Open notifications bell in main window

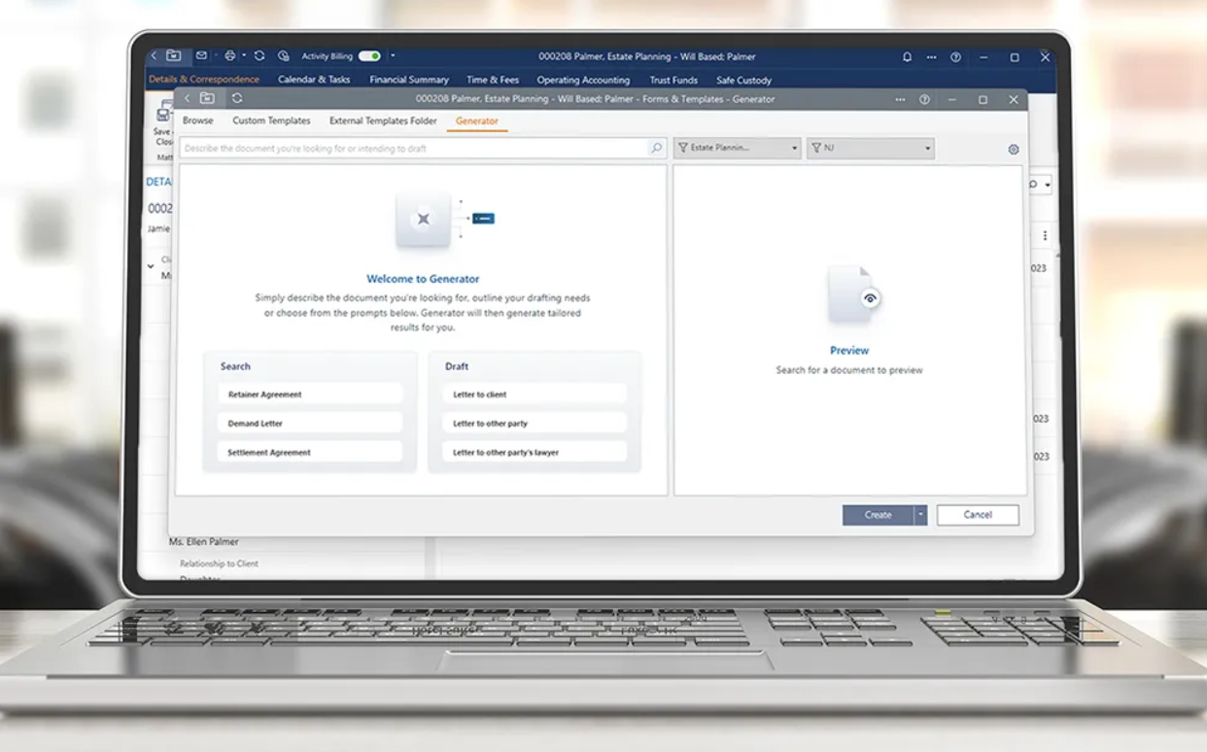(908, 57)
